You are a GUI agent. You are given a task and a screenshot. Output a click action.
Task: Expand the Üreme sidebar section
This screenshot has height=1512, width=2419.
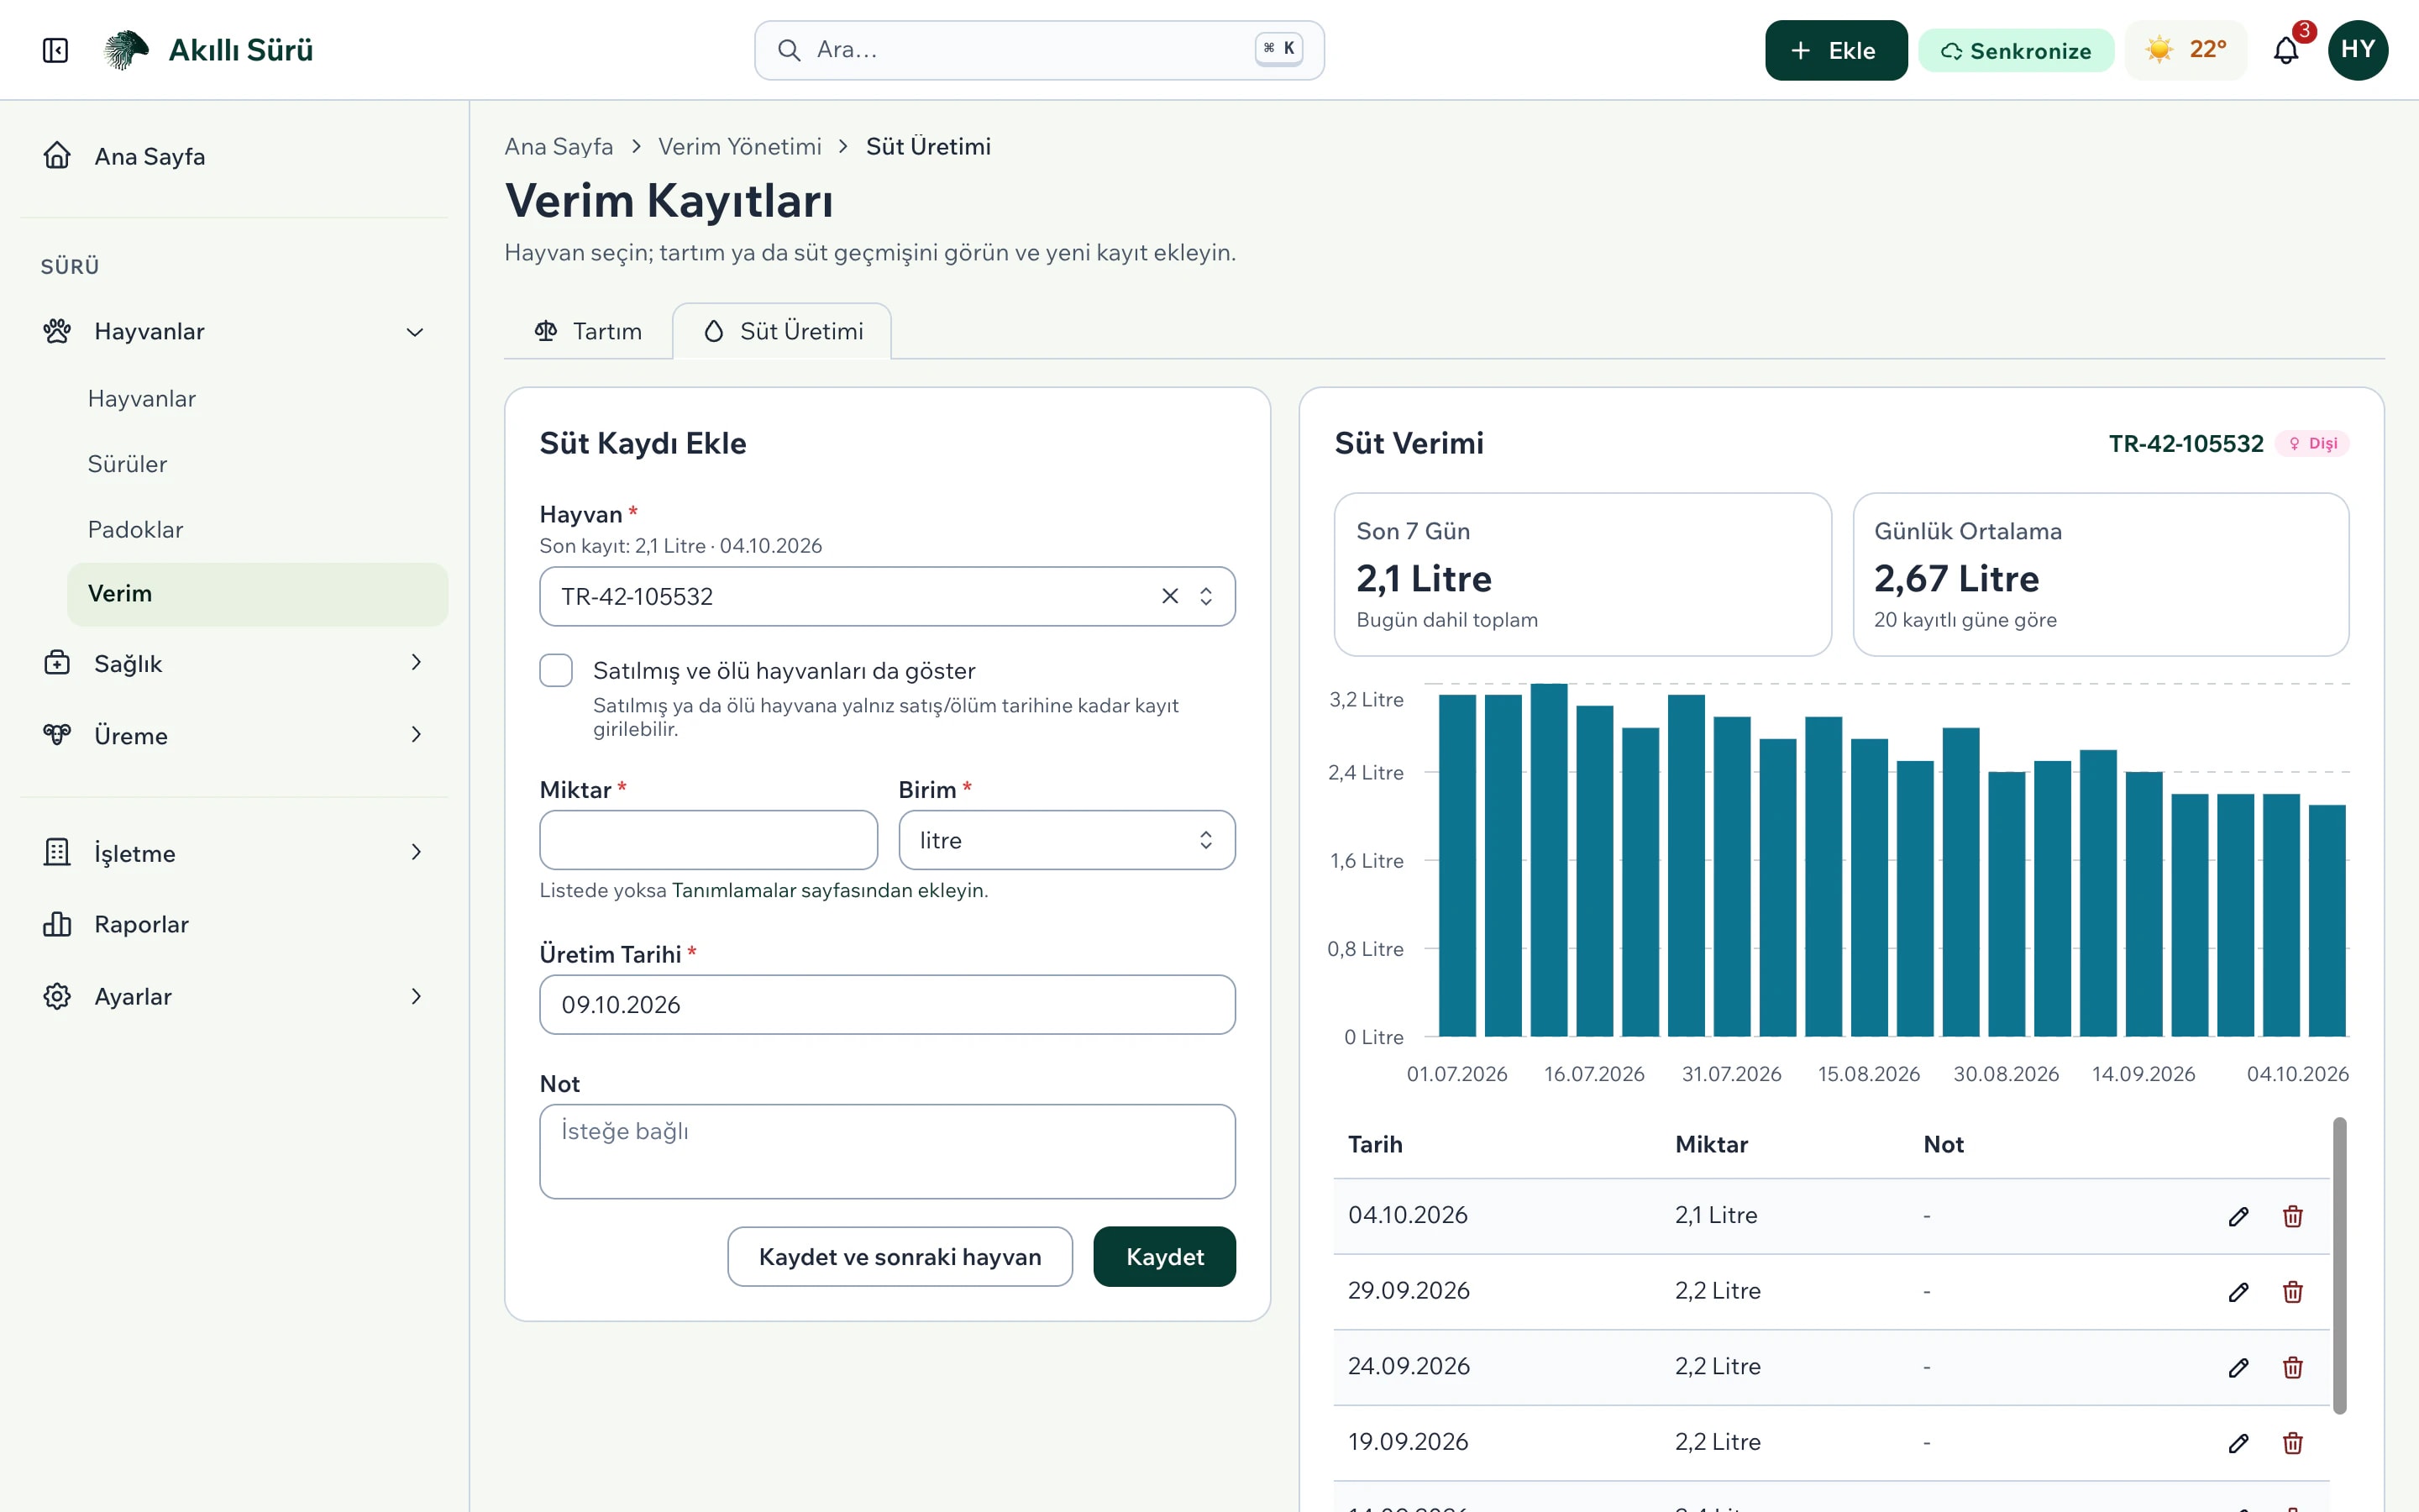coord(234,735)
